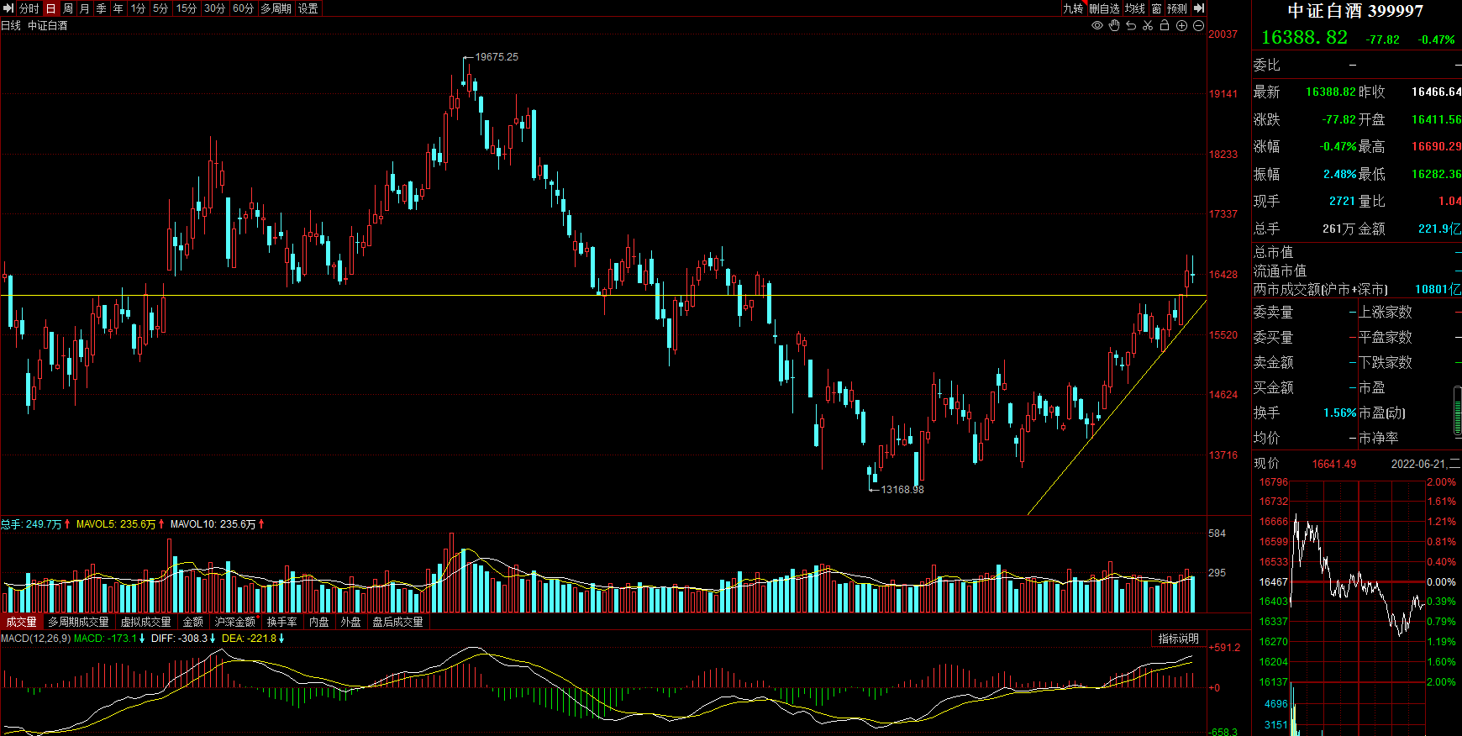Click the 删自选 remove from watchlist button
The image size is (1462, 736).
pyautogui.click(x=1104, y=8)
